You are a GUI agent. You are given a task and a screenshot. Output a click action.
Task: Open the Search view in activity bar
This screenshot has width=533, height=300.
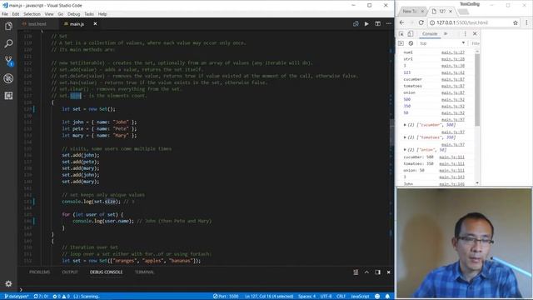click(8, 43)
